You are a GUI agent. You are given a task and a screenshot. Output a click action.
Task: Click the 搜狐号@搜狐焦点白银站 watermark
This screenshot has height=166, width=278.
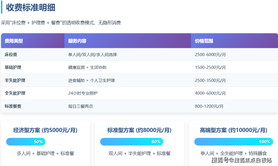[242, 161]
